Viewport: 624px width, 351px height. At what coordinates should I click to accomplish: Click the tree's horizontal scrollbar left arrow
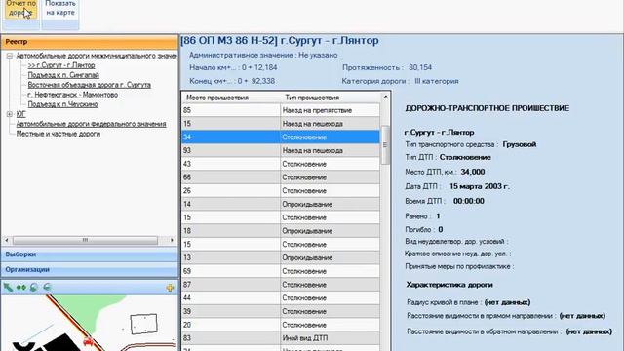[x=7, y=240]
